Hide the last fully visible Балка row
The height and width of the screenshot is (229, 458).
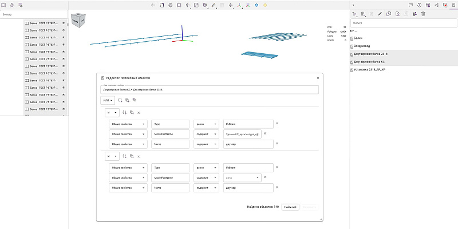click(x=64, y=109)
